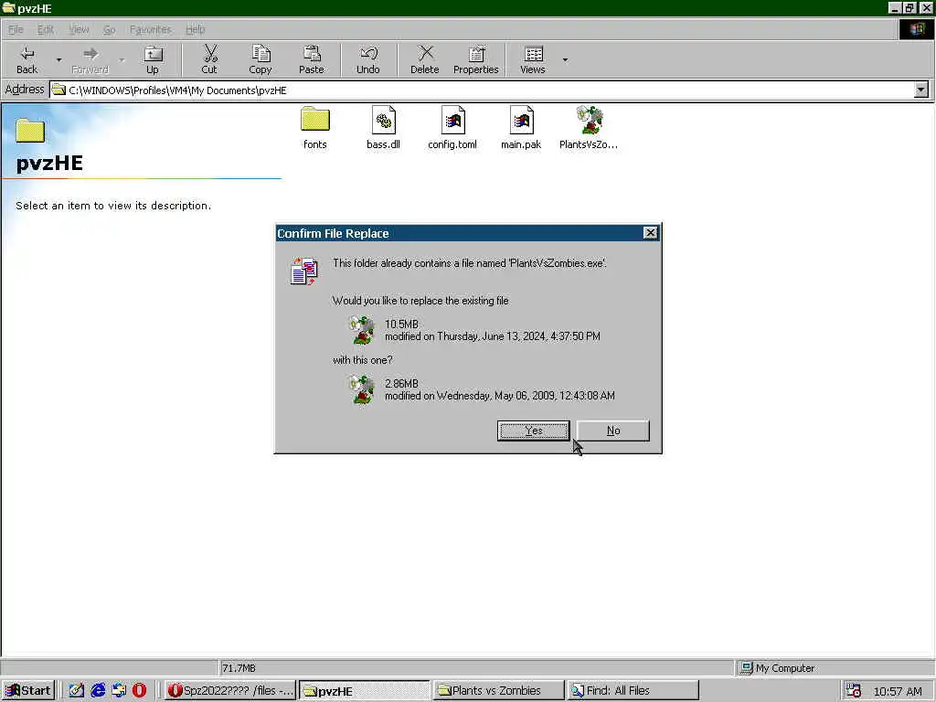Click the Forward toolbar icon
936x702 pixels.
pyautogui.click(x=90, y=59)
